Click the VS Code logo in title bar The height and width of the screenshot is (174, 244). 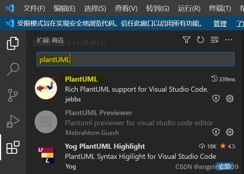pyautogui.click(x=10, y=8)
